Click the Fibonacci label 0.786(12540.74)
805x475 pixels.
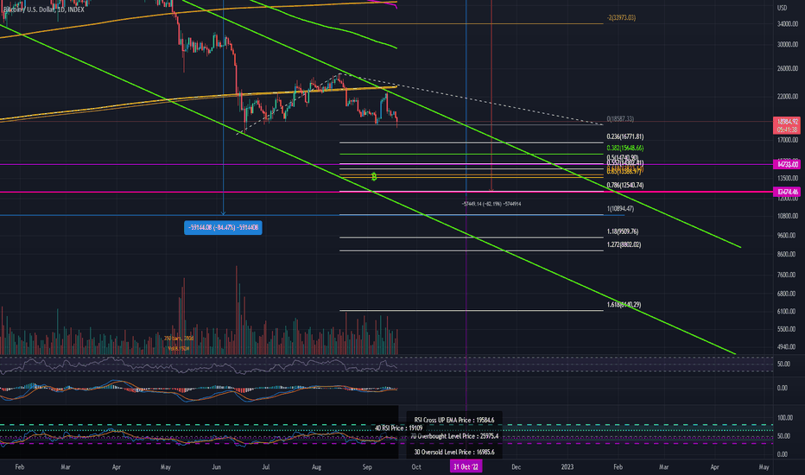click(x=624, y=185)
